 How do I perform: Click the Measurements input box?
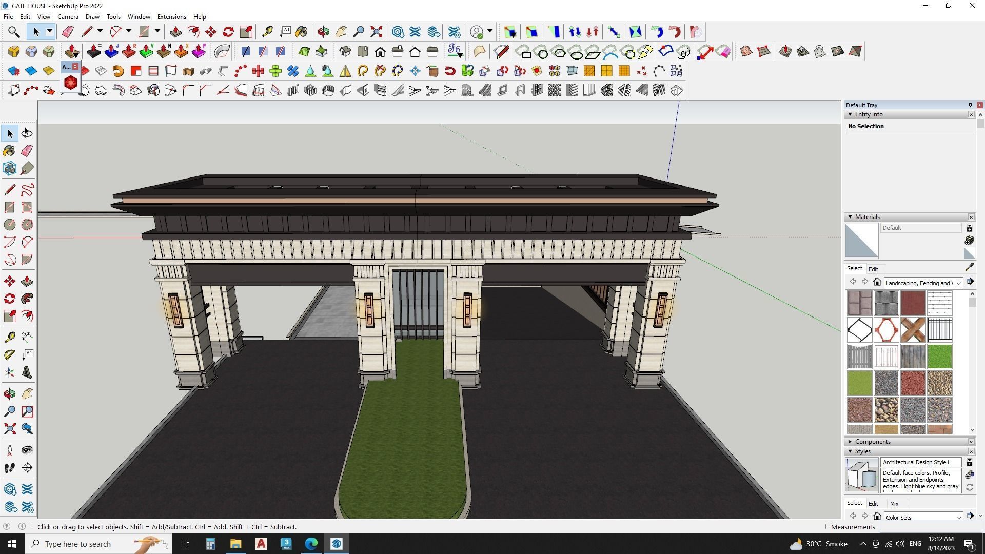931,527
